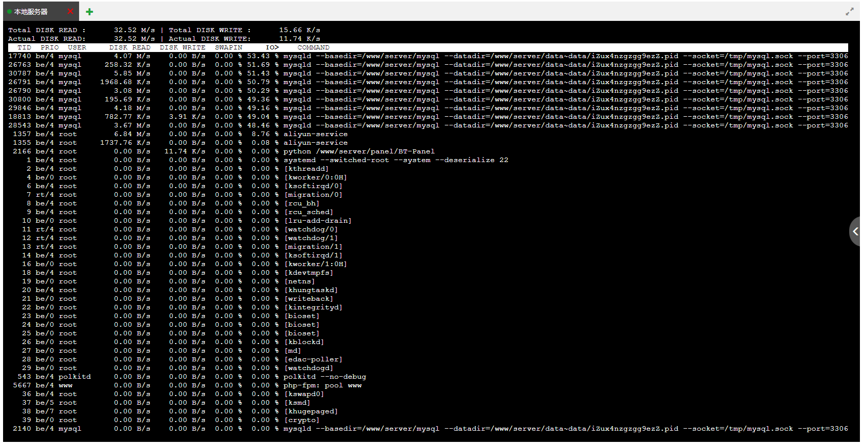This screenshot has width=864, height=447.
Task: Close the 本地服务器 tab with the red X
Action: click(x=70, y=12)
